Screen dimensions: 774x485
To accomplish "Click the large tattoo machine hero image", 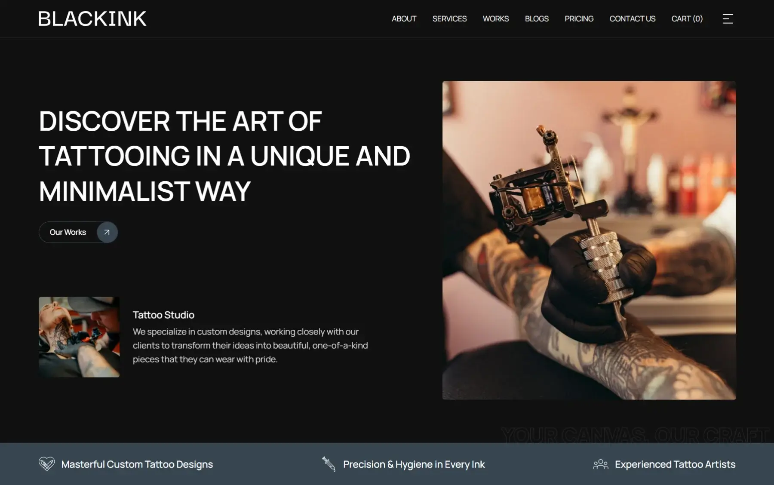I will coord(589,240).
